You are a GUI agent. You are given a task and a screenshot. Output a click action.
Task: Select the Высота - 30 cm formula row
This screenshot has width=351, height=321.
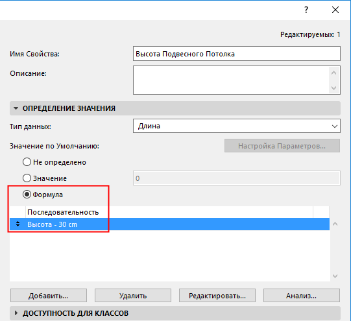169,224
